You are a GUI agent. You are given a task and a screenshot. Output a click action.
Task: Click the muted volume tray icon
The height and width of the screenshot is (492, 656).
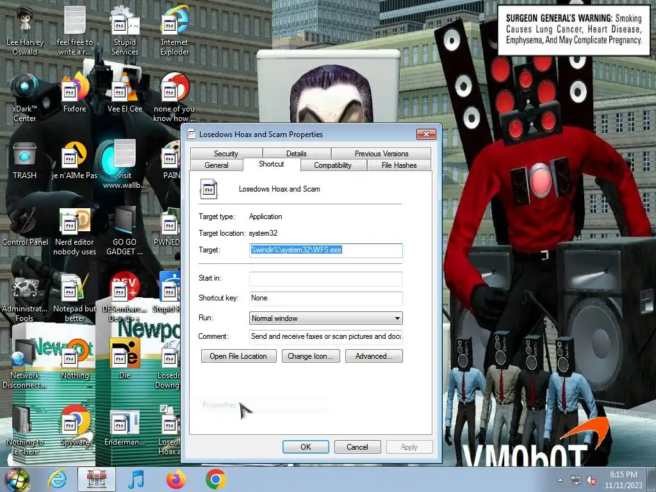coord(591,480)
